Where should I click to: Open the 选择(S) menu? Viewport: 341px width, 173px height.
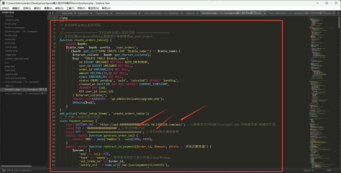tap(27, 8)
